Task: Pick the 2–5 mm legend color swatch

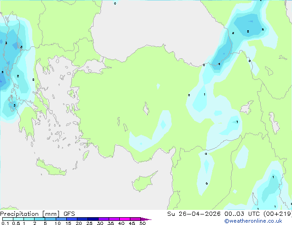Action: click(x=40, y=219)
